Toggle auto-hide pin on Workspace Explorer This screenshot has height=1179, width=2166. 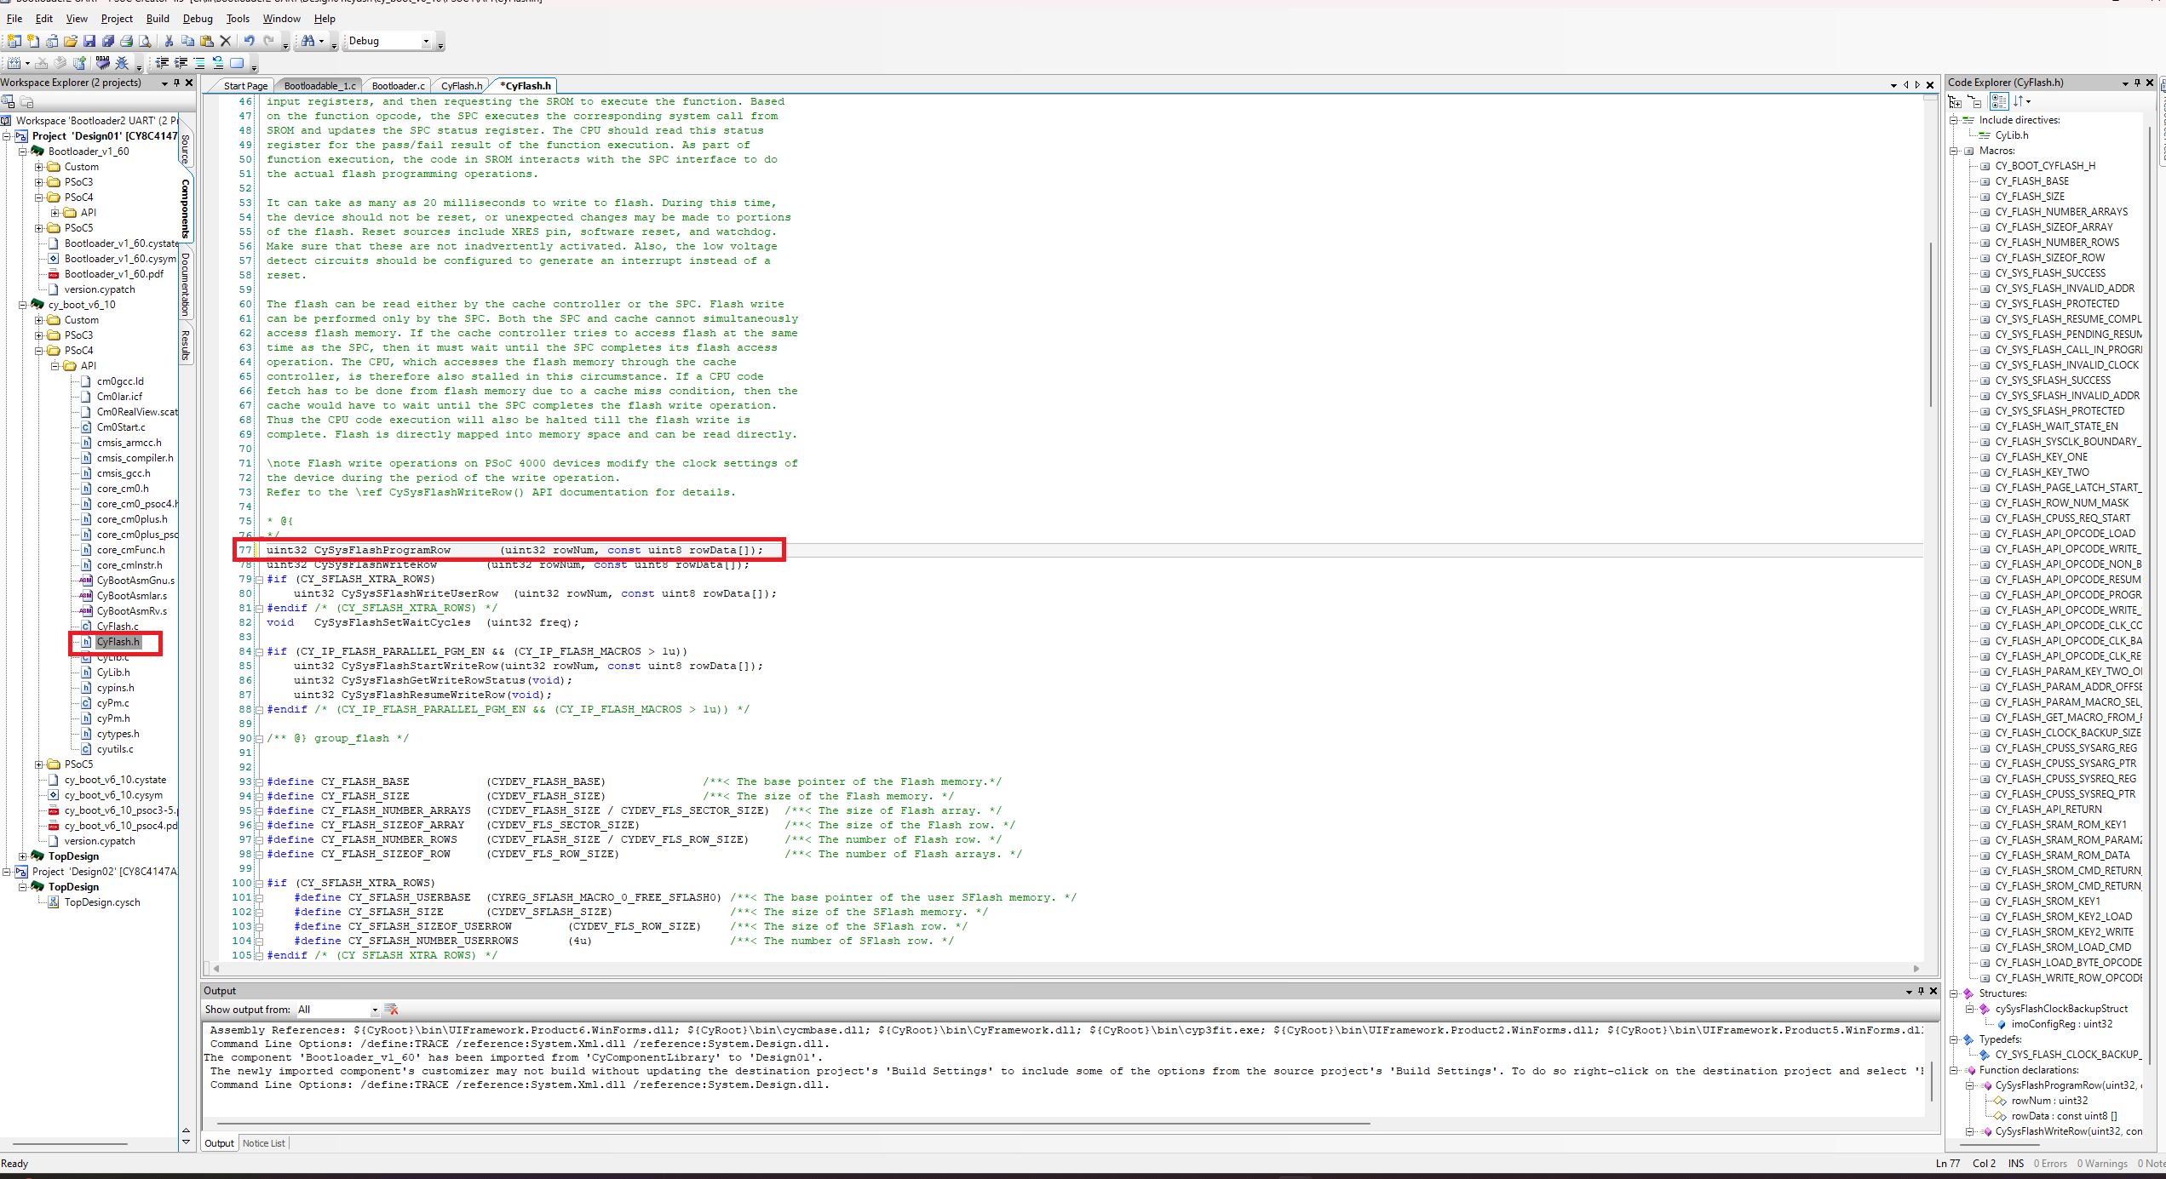coord(176,82)
